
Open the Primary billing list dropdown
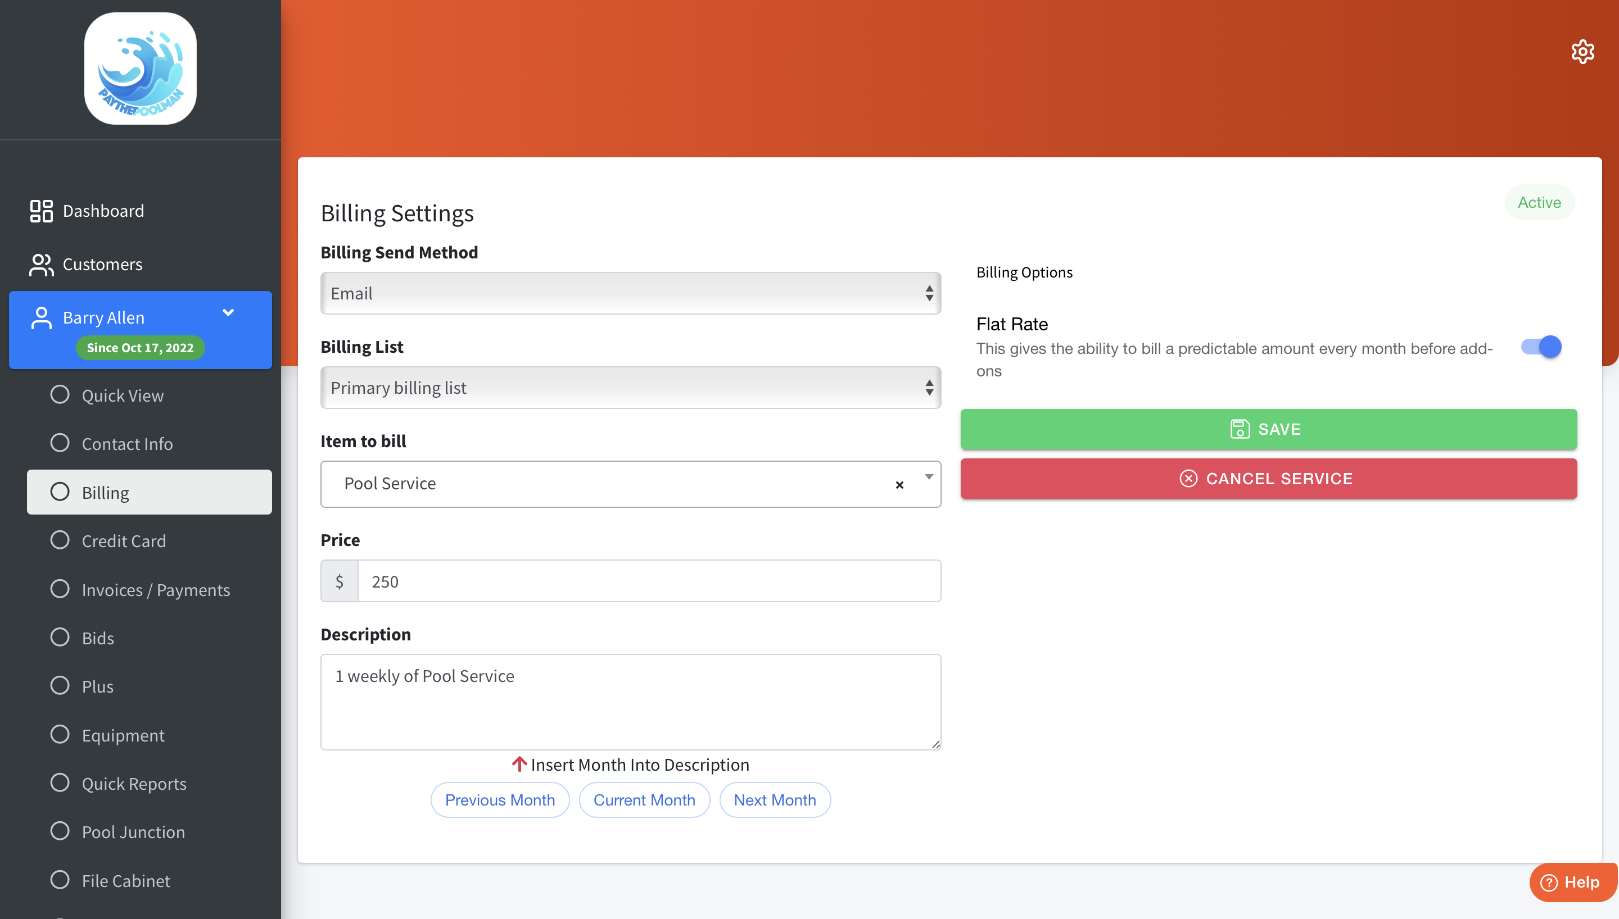click(x=630, y=388)
